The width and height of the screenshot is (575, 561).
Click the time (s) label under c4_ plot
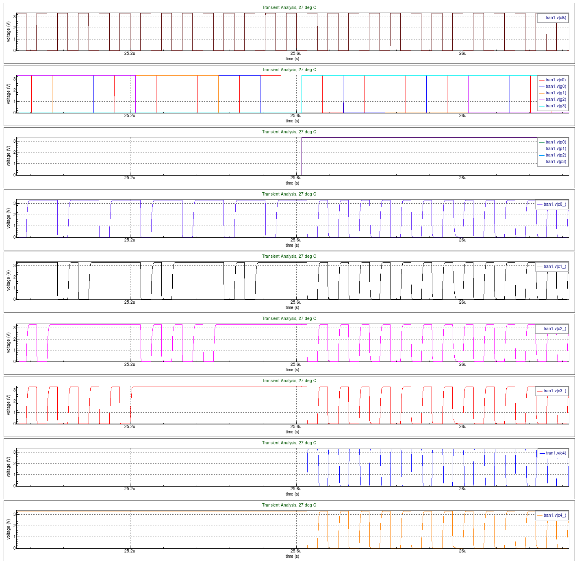coord(292,557)
